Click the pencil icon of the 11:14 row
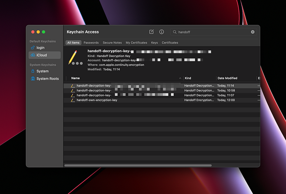This screenshot has width=286, height=194. pos(73,86)
